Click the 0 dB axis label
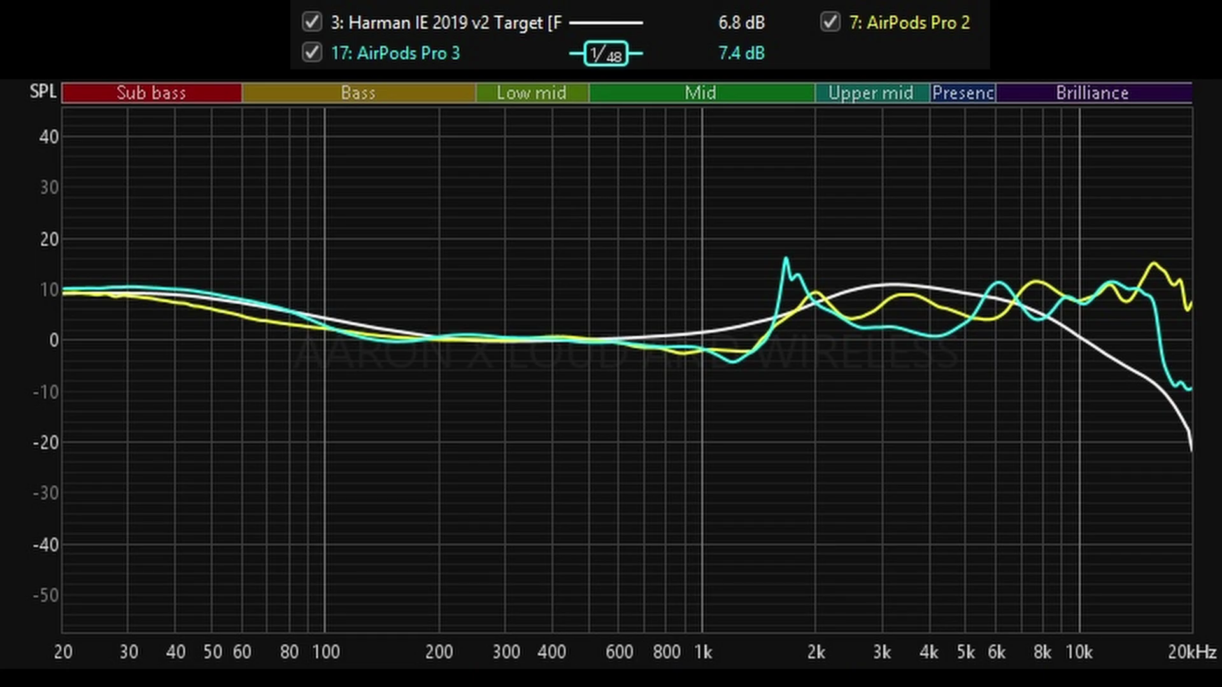This screenshot has width=1222, height=687. [x=54, y=341]
